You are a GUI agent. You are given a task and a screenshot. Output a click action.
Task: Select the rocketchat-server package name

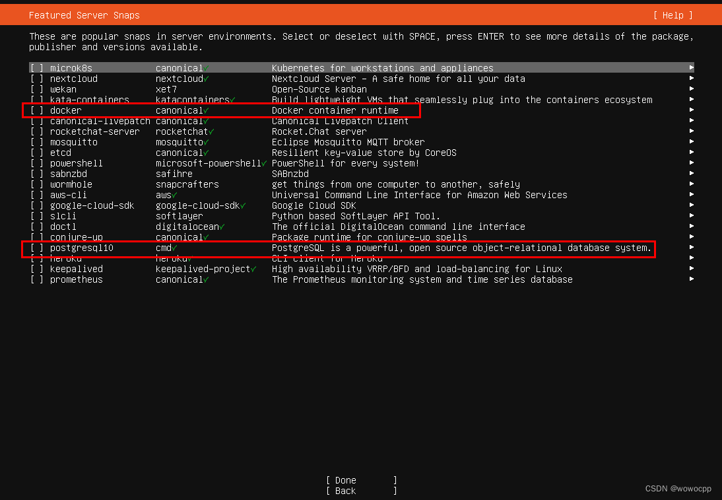(95, 132)
